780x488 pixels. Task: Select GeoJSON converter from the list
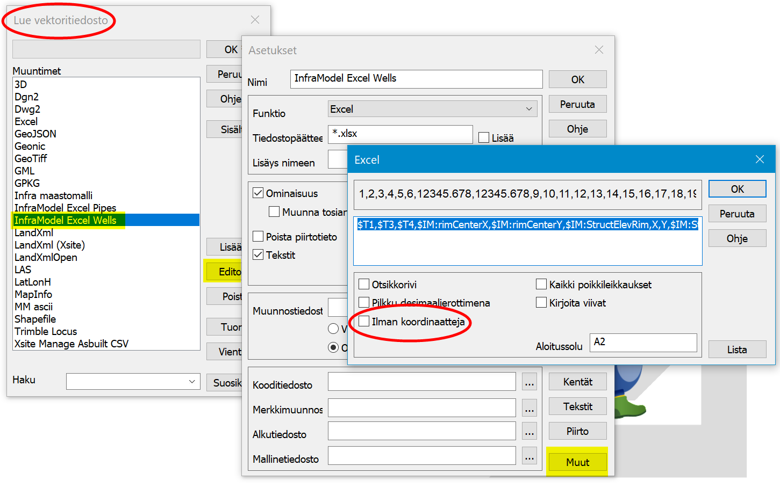pos(35,134)
